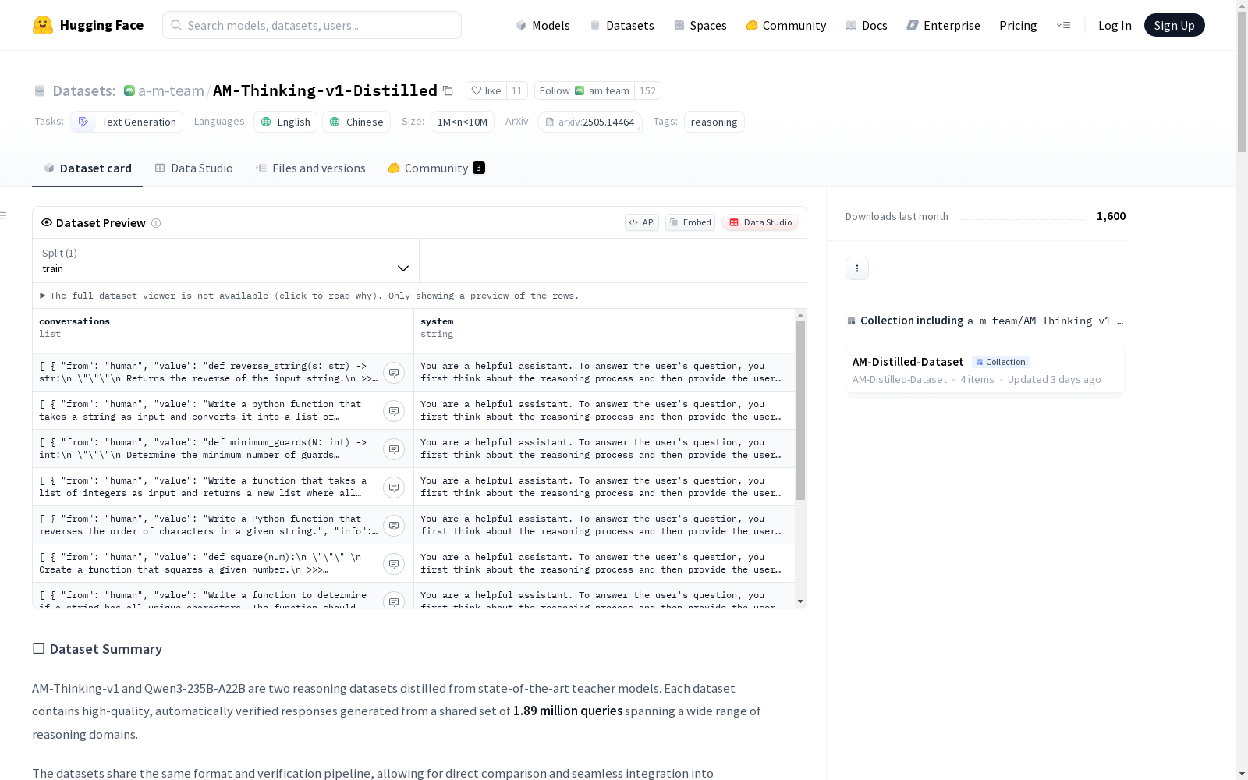The image size is (1248, 780).
Task: Open Docs in the top navigation
Action: 867,25
